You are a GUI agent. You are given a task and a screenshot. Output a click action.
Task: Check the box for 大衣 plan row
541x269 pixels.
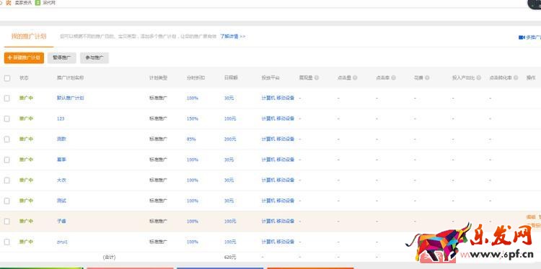click(x=7, y=181)
